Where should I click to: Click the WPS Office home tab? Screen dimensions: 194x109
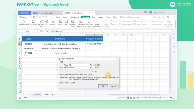25,13
